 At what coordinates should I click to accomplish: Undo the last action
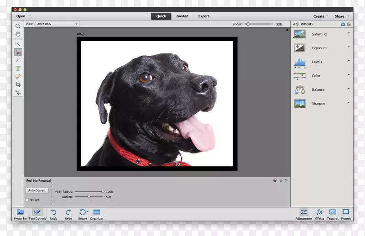click(53, 214)
